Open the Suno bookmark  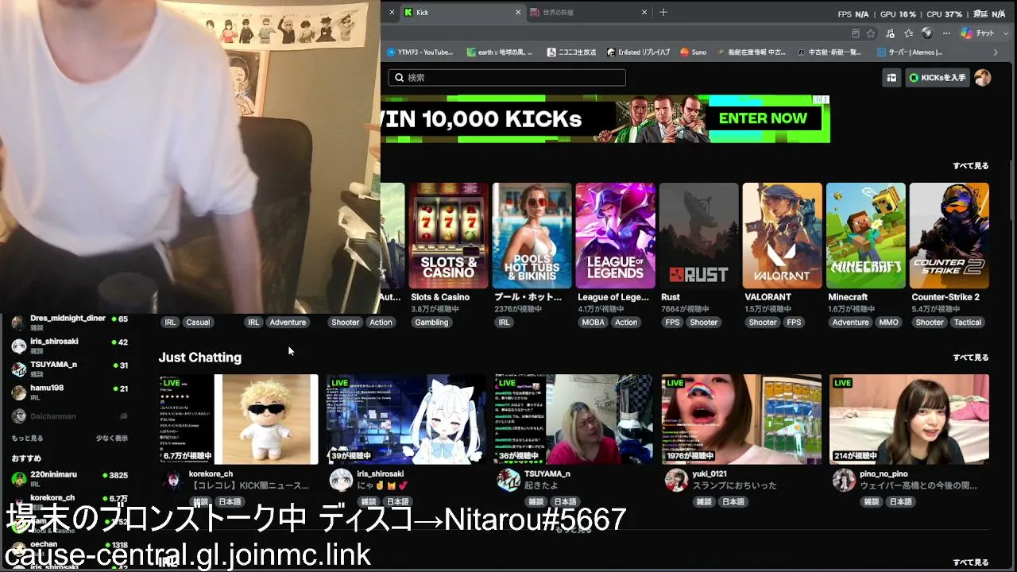click(x=693, y=52)
